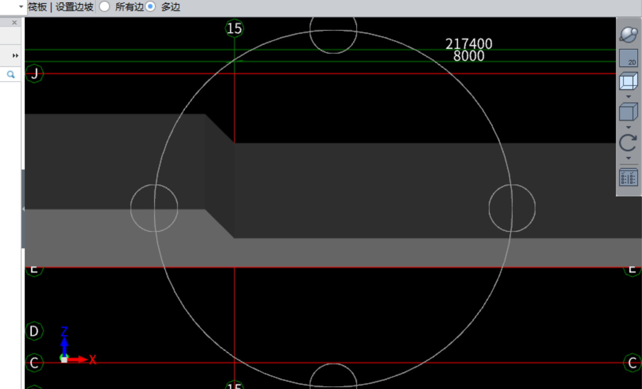Select the 多边 radio button

tap(151, 7)
